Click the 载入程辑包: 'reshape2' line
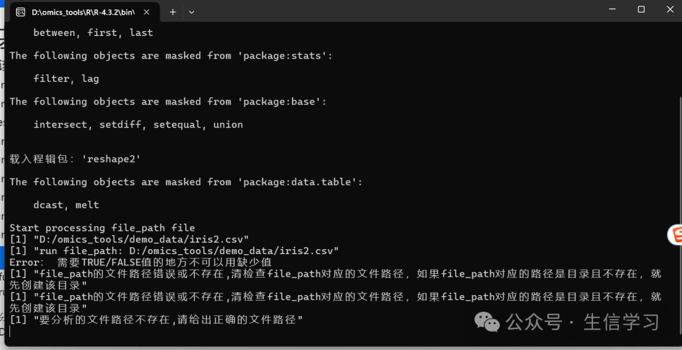 coord(75,159)
